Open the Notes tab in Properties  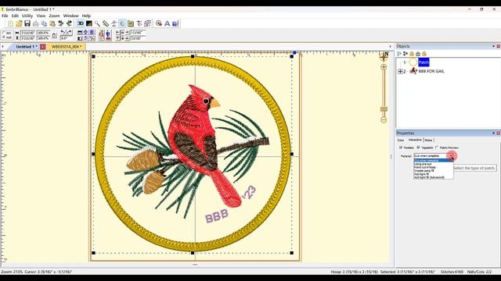click(x=428, y=140)
